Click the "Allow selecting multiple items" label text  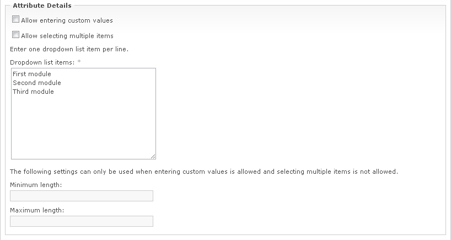[x=67, y=36]
